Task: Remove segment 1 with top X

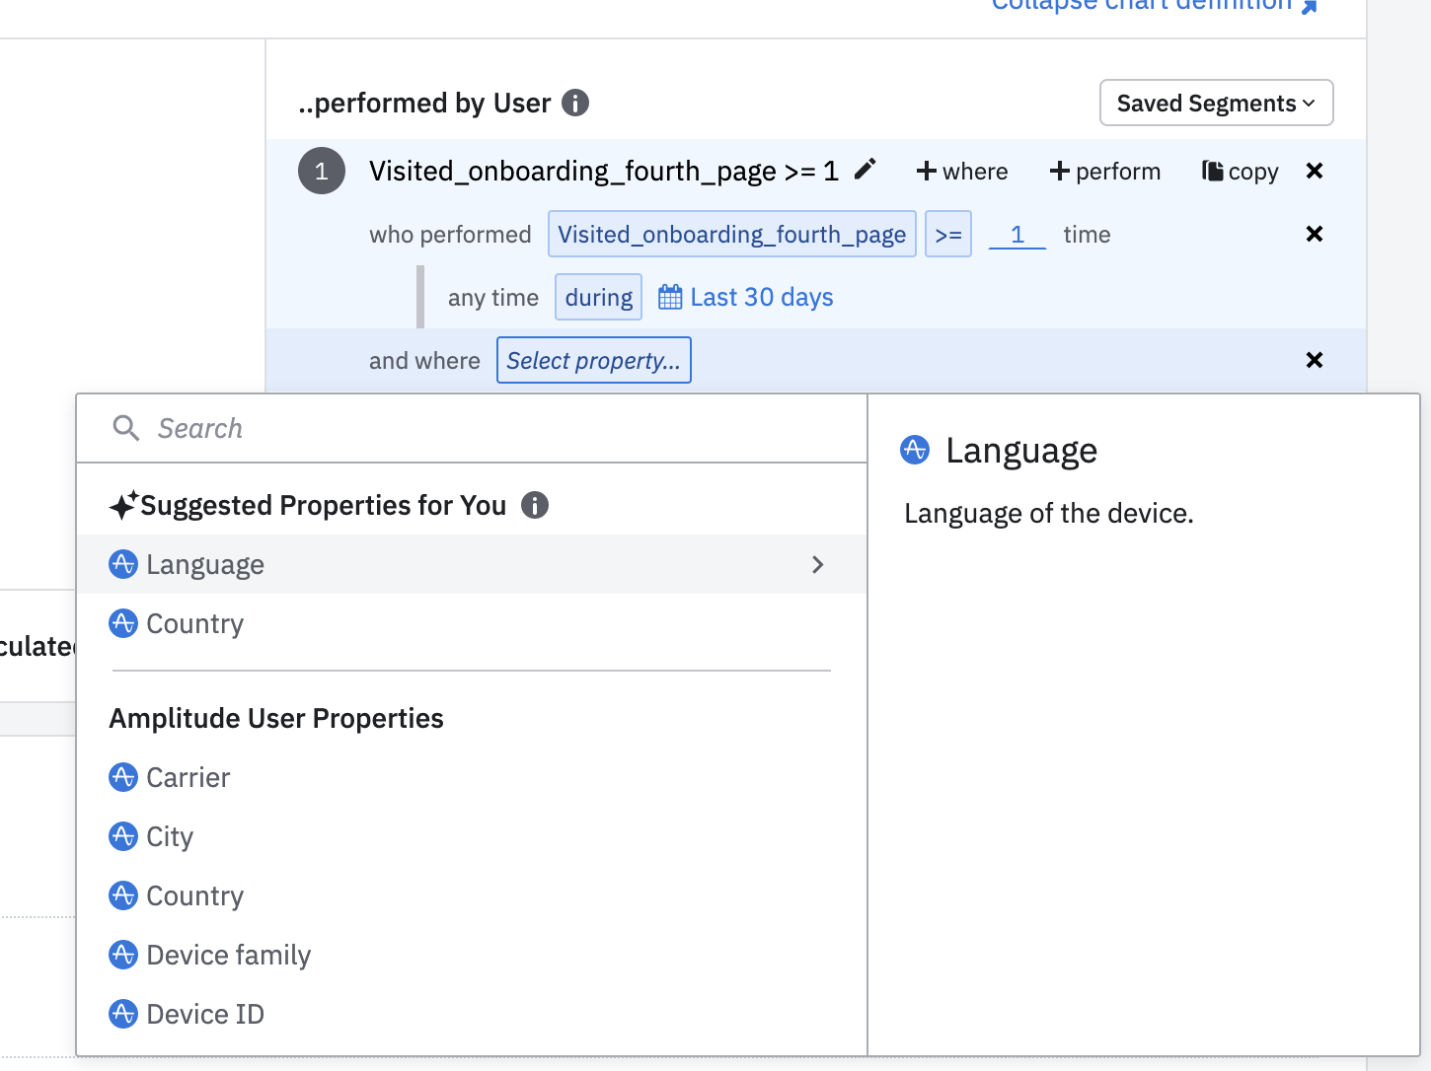Action: pyautogui.click(x=1315, y=171)
